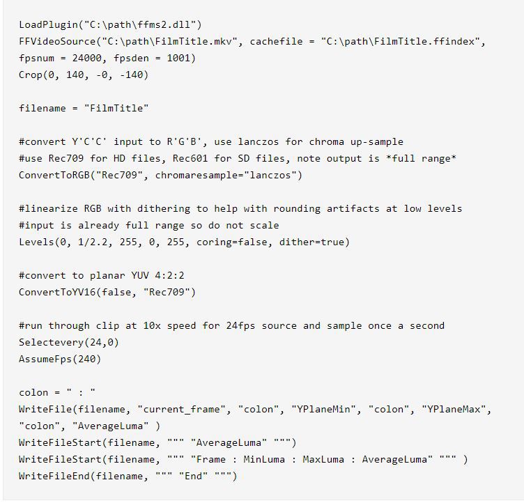The height and width of the screenshot is (503, 524).
Task: Click the WriteFile line with current_frame
Action: [254, 409]
